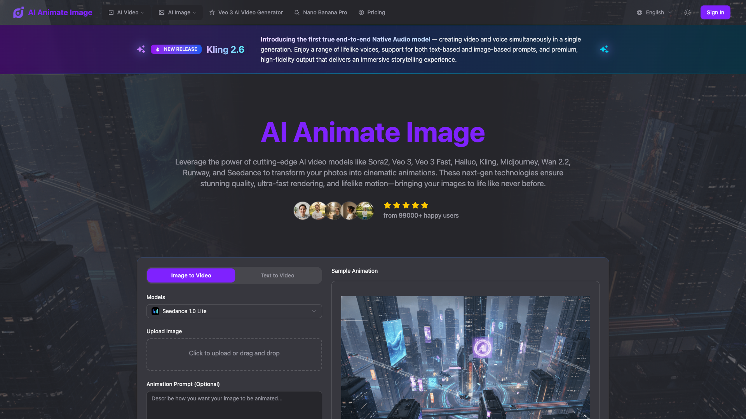This screenshot has height=419, width=746.
Task: Click the dollar icon next to Pricing
Action: pyautogui.click(x=361, y=12)
